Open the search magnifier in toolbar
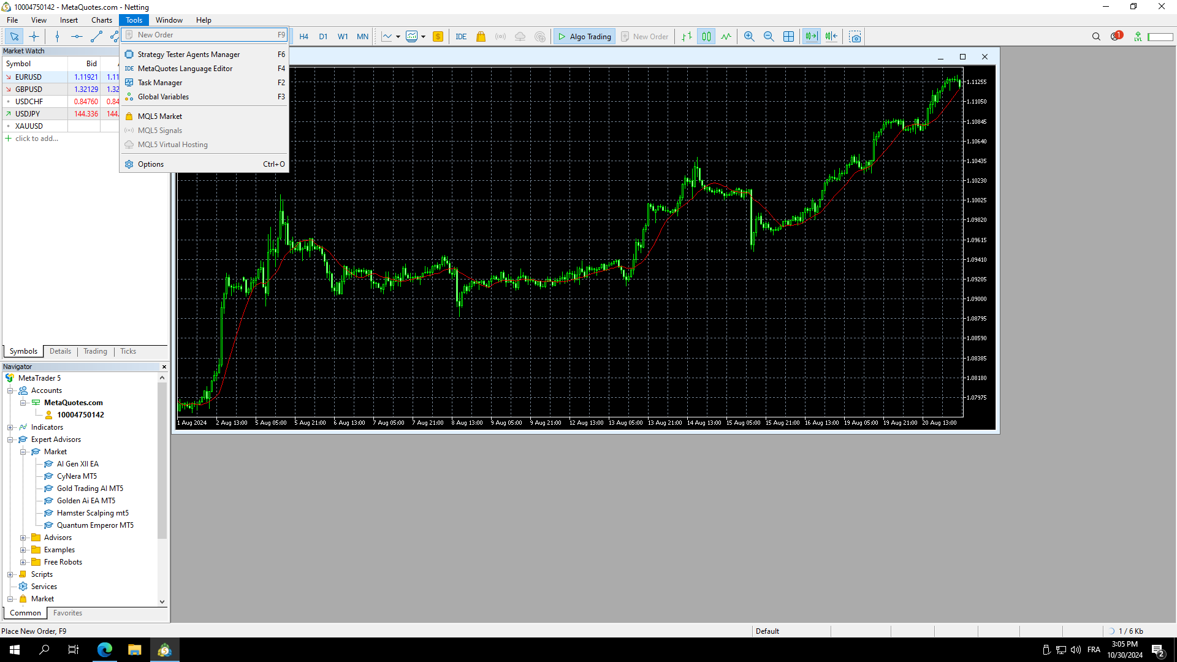 coord(1096,37)
